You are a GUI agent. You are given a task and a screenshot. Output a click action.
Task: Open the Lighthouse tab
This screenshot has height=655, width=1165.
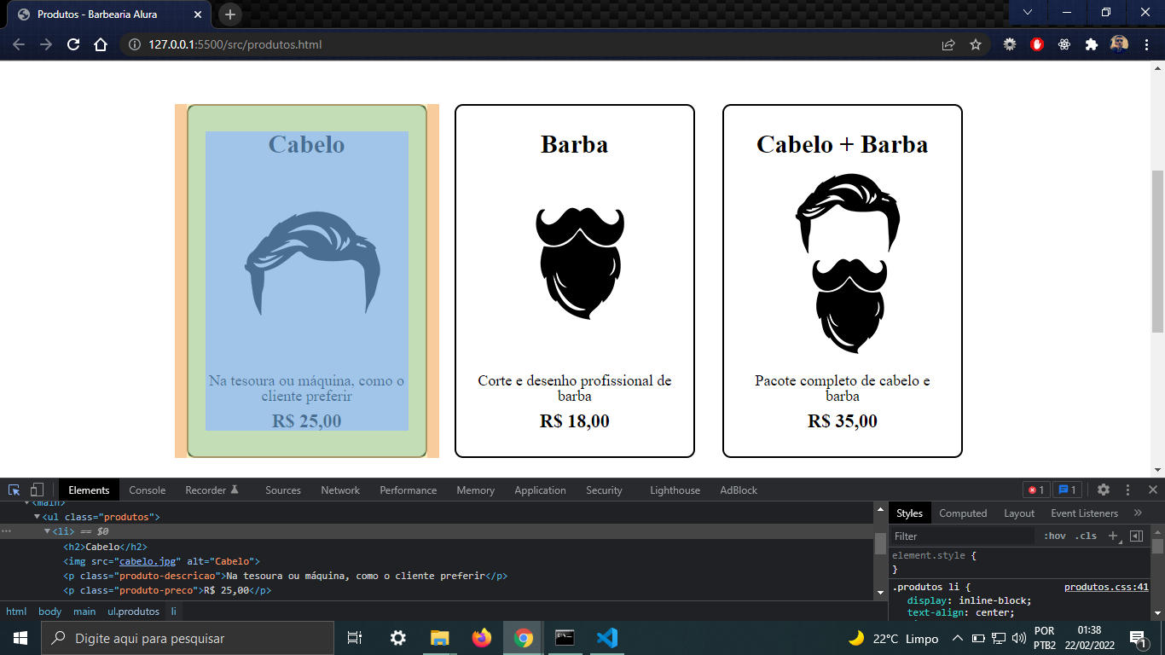point(675,490)
